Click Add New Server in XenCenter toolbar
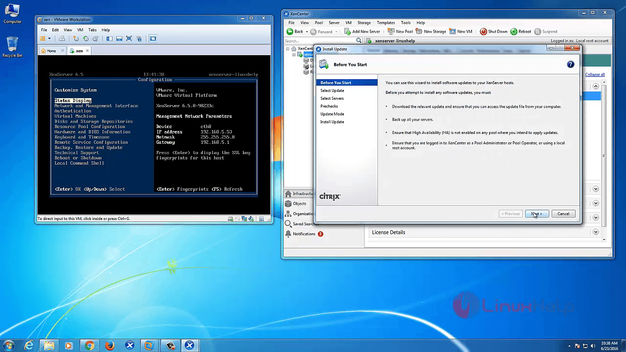626x352 pixels. click(x=362, y=31)
